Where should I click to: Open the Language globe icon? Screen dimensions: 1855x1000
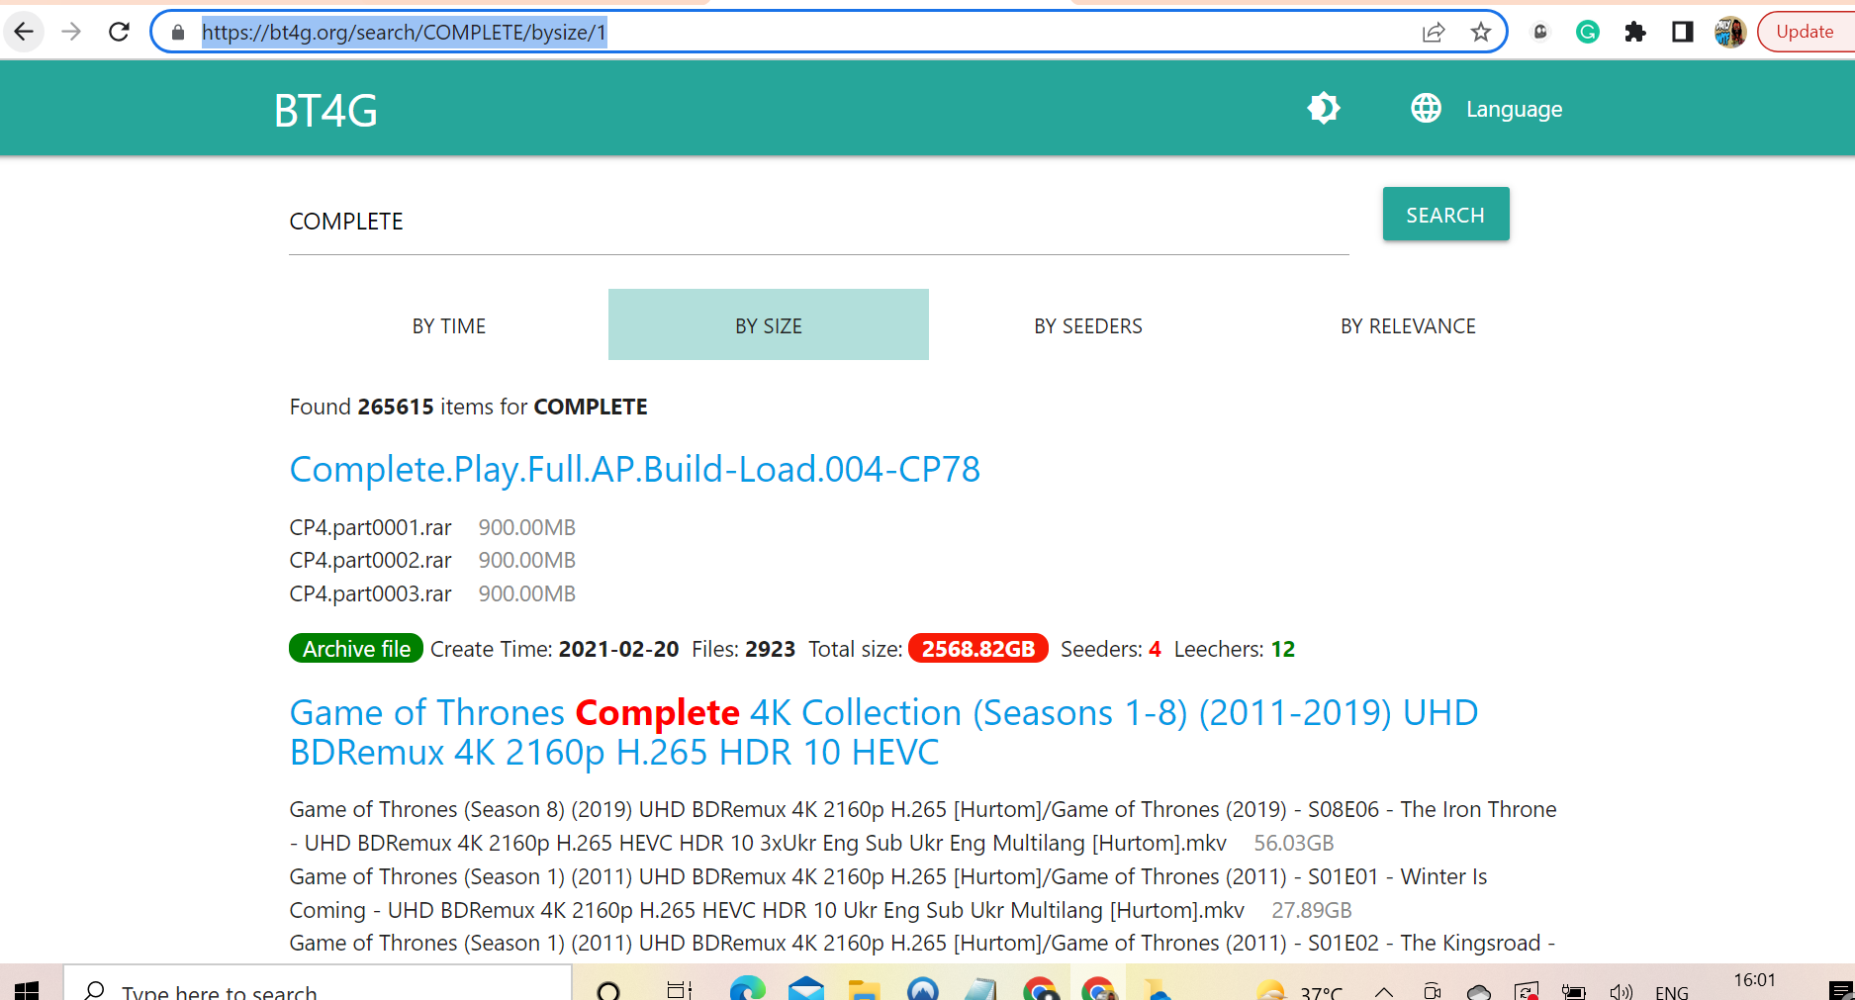pyautogui.click(x=1426, y=109)
